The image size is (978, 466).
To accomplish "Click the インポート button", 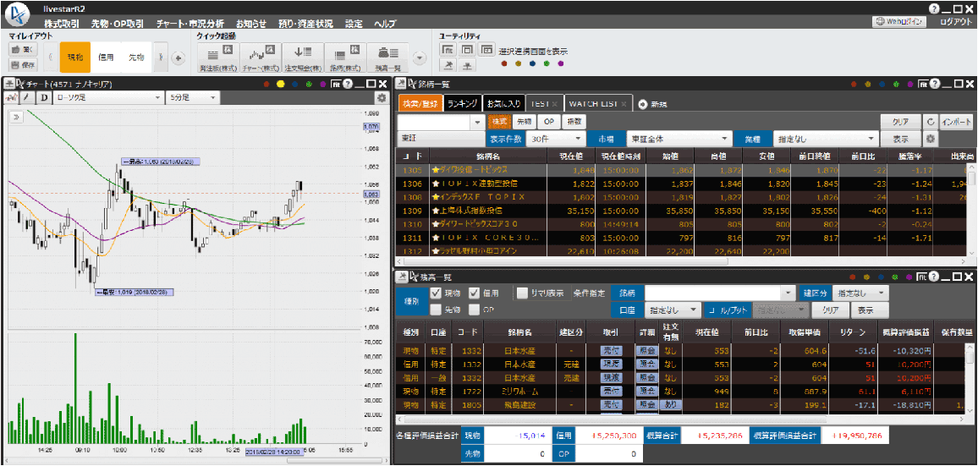I will pos(956,122).
